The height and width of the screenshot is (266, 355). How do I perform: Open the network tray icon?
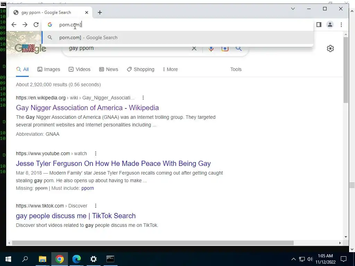point(302,259)
